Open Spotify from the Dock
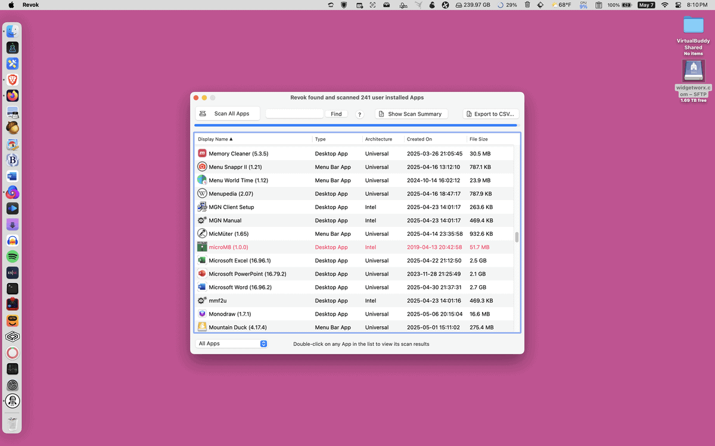Screen dimensions: 715x446 (13, 257)
